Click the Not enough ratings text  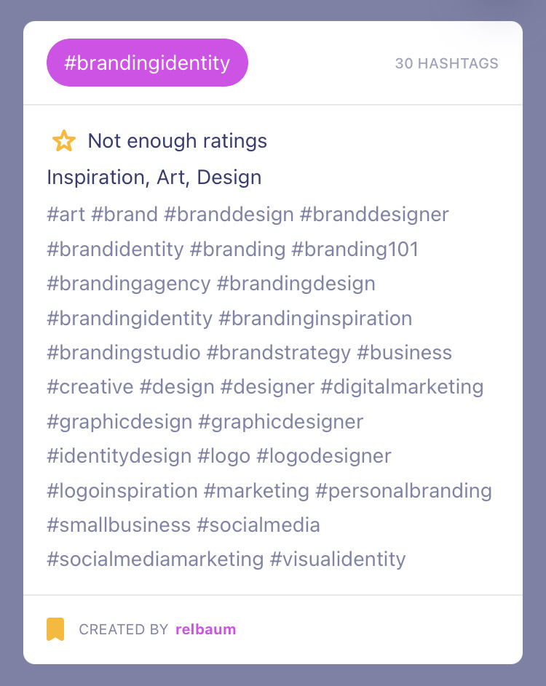pos(178,141)
